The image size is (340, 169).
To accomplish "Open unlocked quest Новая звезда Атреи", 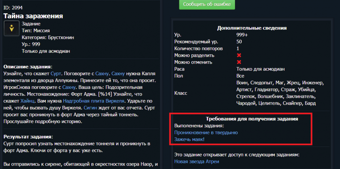I will coord(197,162).
